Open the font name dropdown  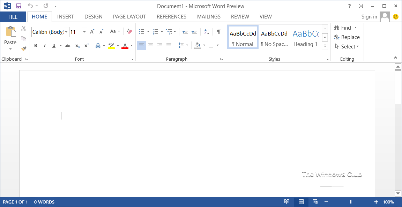(x=66, y=32)
